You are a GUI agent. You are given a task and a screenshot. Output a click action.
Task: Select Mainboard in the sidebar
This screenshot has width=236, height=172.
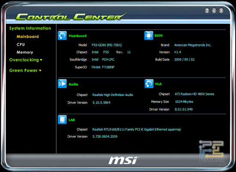28,36
